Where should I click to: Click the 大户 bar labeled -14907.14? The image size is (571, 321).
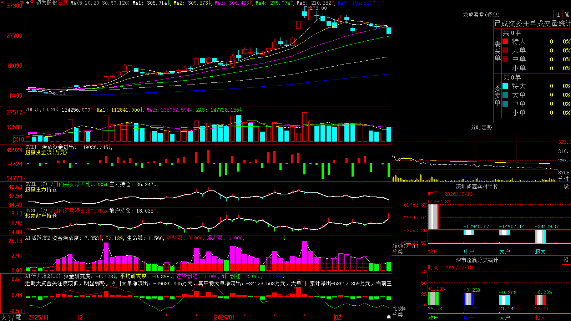505,233
